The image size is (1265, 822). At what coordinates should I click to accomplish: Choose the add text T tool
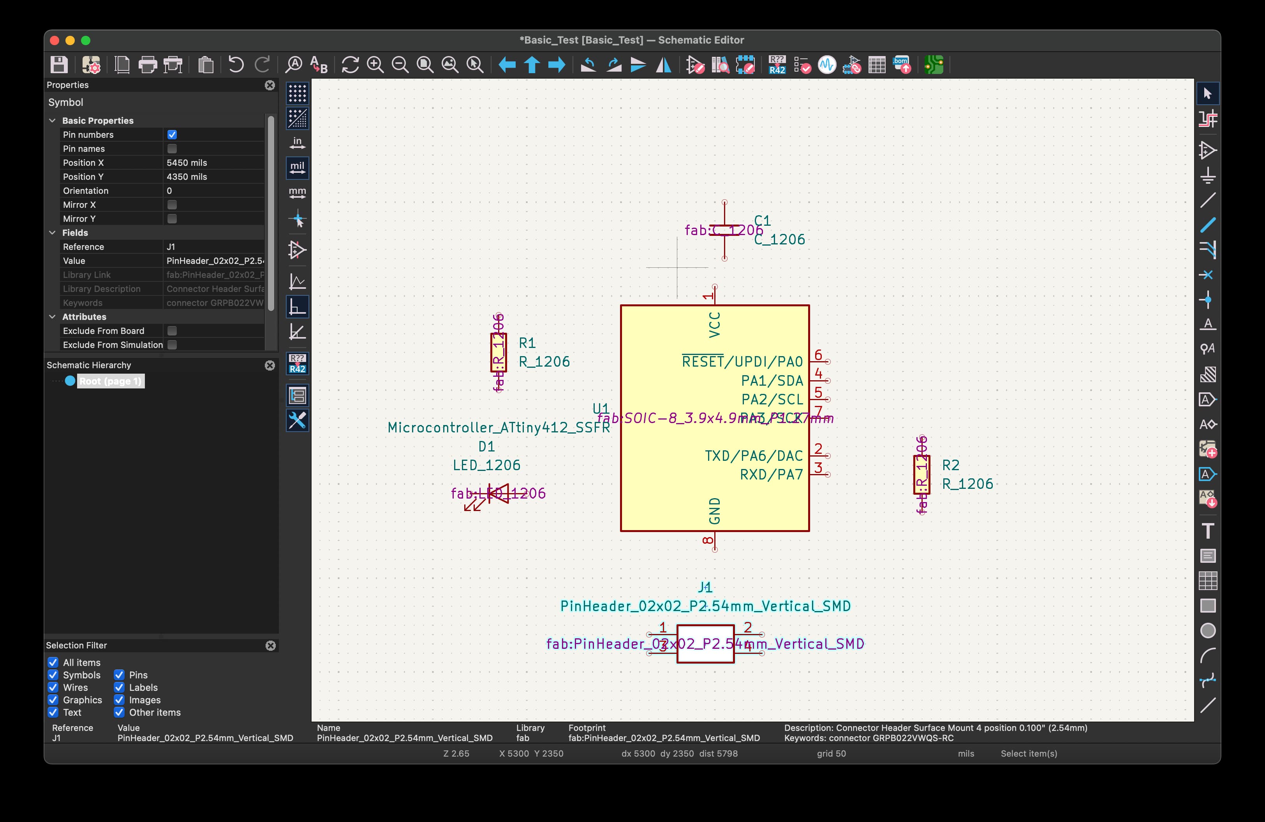(1208, 531)
